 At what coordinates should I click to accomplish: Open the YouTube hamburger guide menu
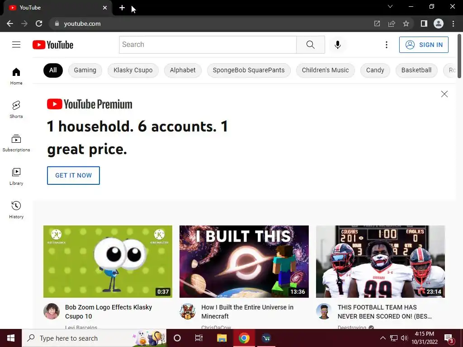[x=16, y=45]
